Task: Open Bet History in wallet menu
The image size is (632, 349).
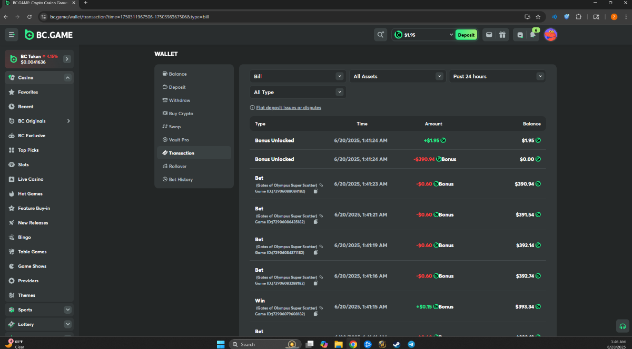Action: click(x=180, y=179)
